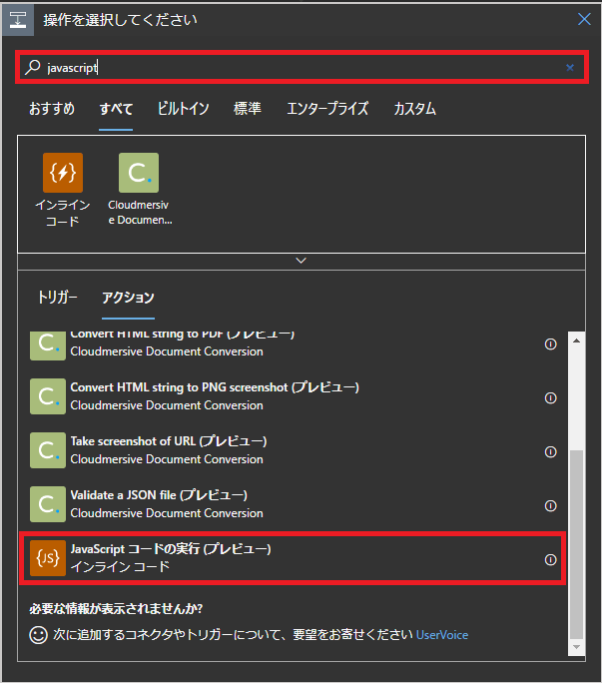Switch to the 標準 tab
The height and width of the screenshot is (683, 602).
point(248,109)
